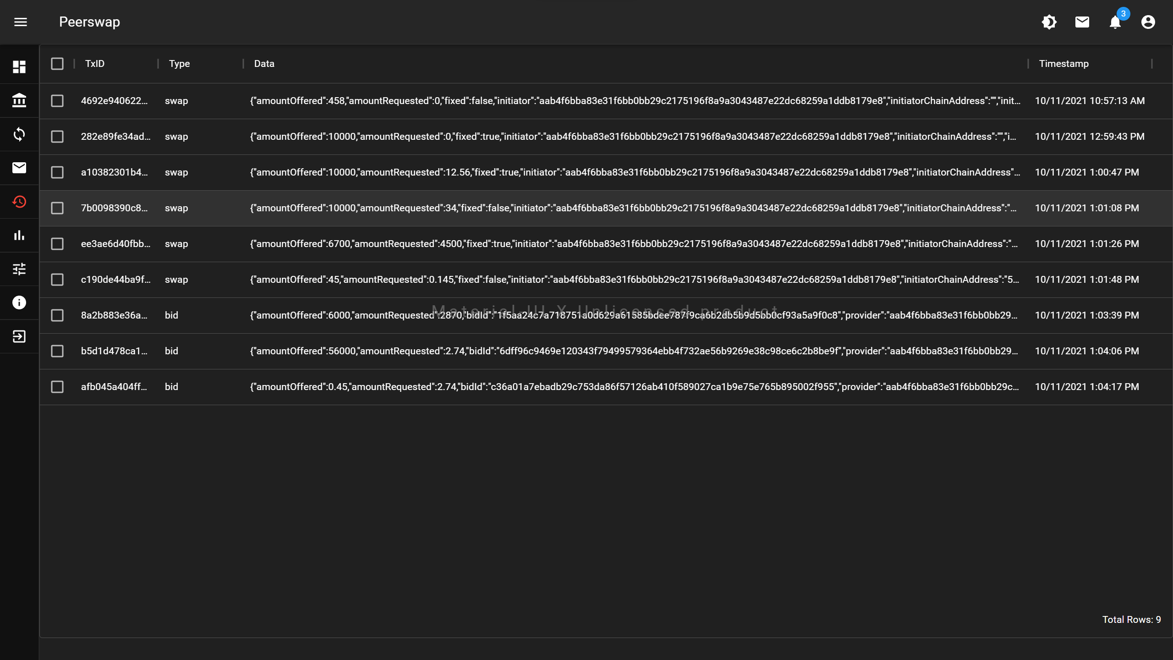Open notifications bell with badge 3
This screenshot has height=660, width=1173.
1115,22
